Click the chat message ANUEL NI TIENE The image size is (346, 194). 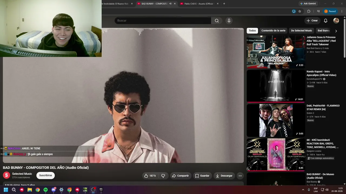pyautogui.click(x=31, y=148)
